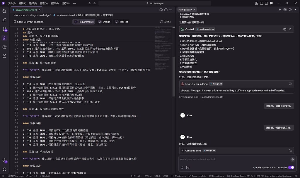
Task: Open the Claude Sonnet 4.5 model dropdown
Action: tap(265, 167)
